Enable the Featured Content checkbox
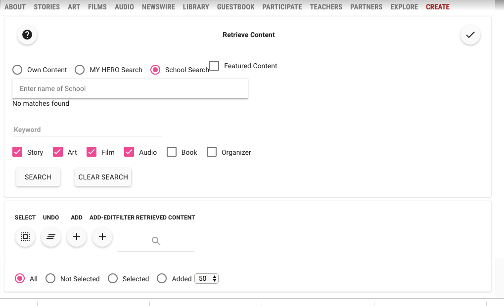The width and height of the screenshot is (504, 306). click(x=214, y=65)
